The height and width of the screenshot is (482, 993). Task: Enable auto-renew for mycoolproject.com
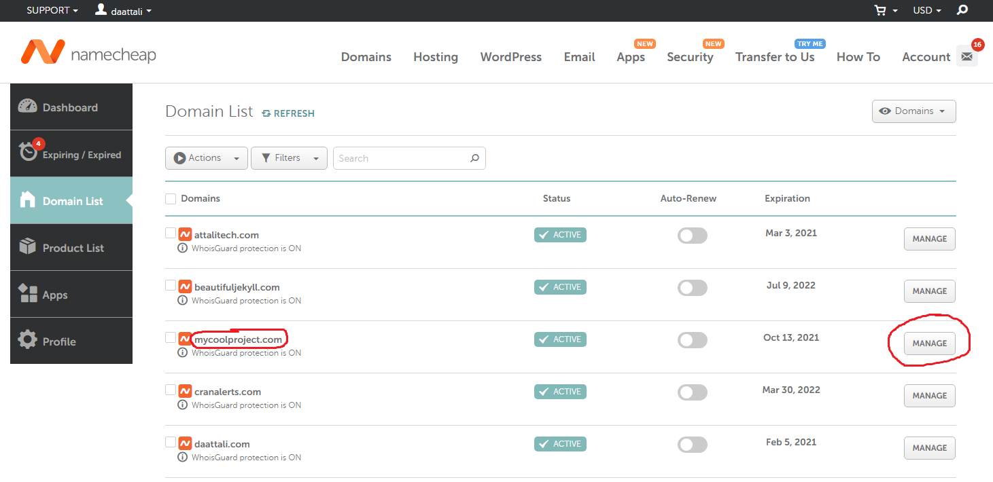(x=692, y=339)
